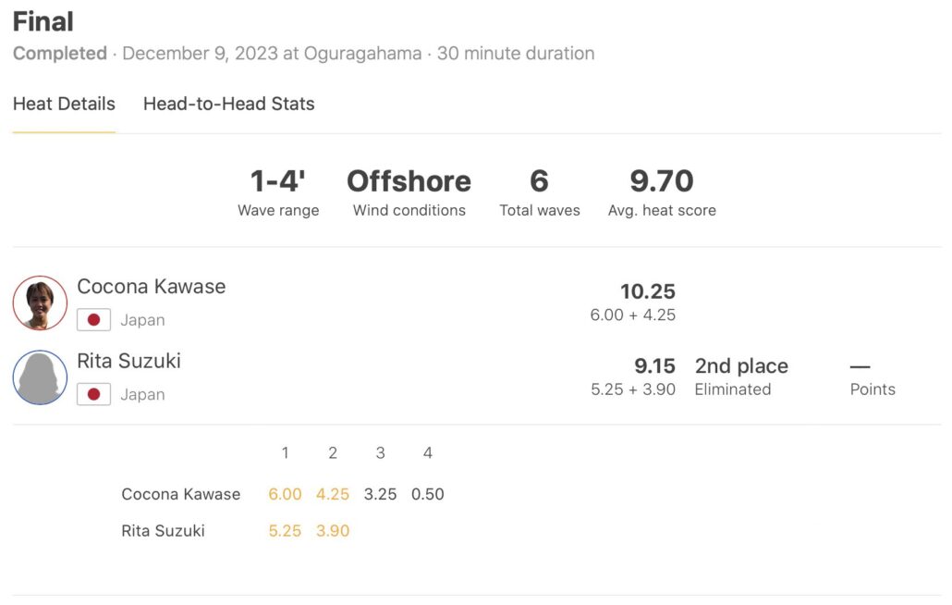952x605 pixels.
Task: Click Japan flag under Rita Suzuki
Action: 93,394
